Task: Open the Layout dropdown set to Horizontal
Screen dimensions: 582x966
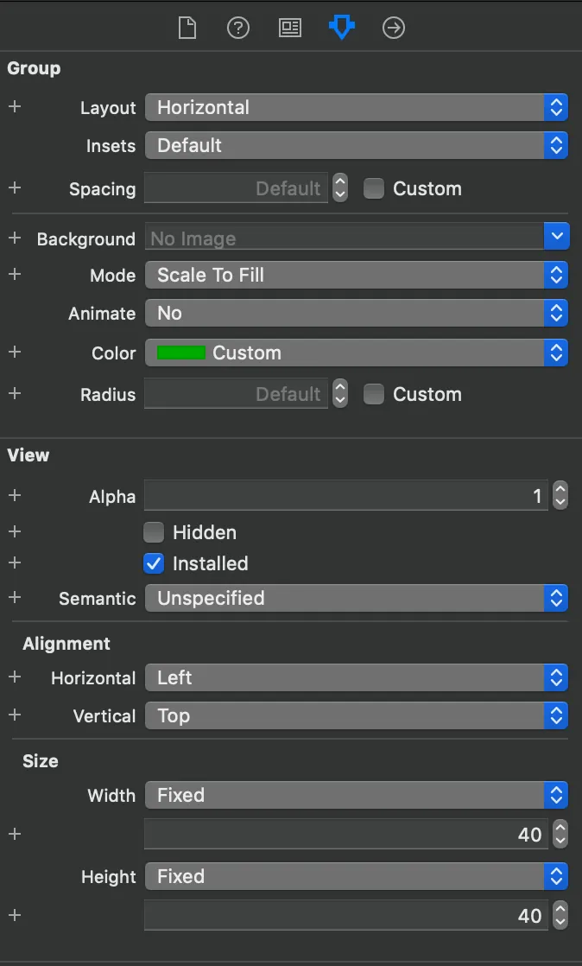Action: pos(356,107)
